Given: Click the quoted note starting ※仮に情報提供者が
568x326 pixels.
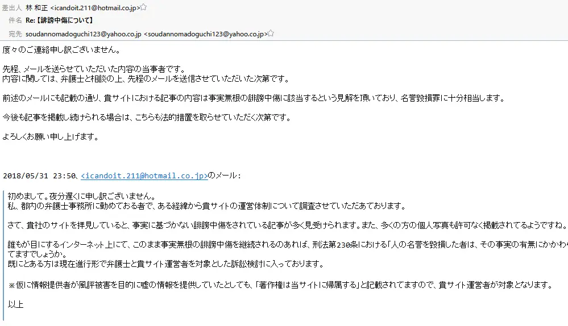Looking at the screenshot, I should [x=279, y=285].
